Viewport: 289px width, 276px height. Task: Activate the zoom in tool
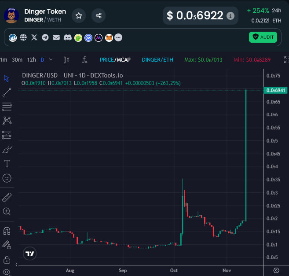[7, 211]
